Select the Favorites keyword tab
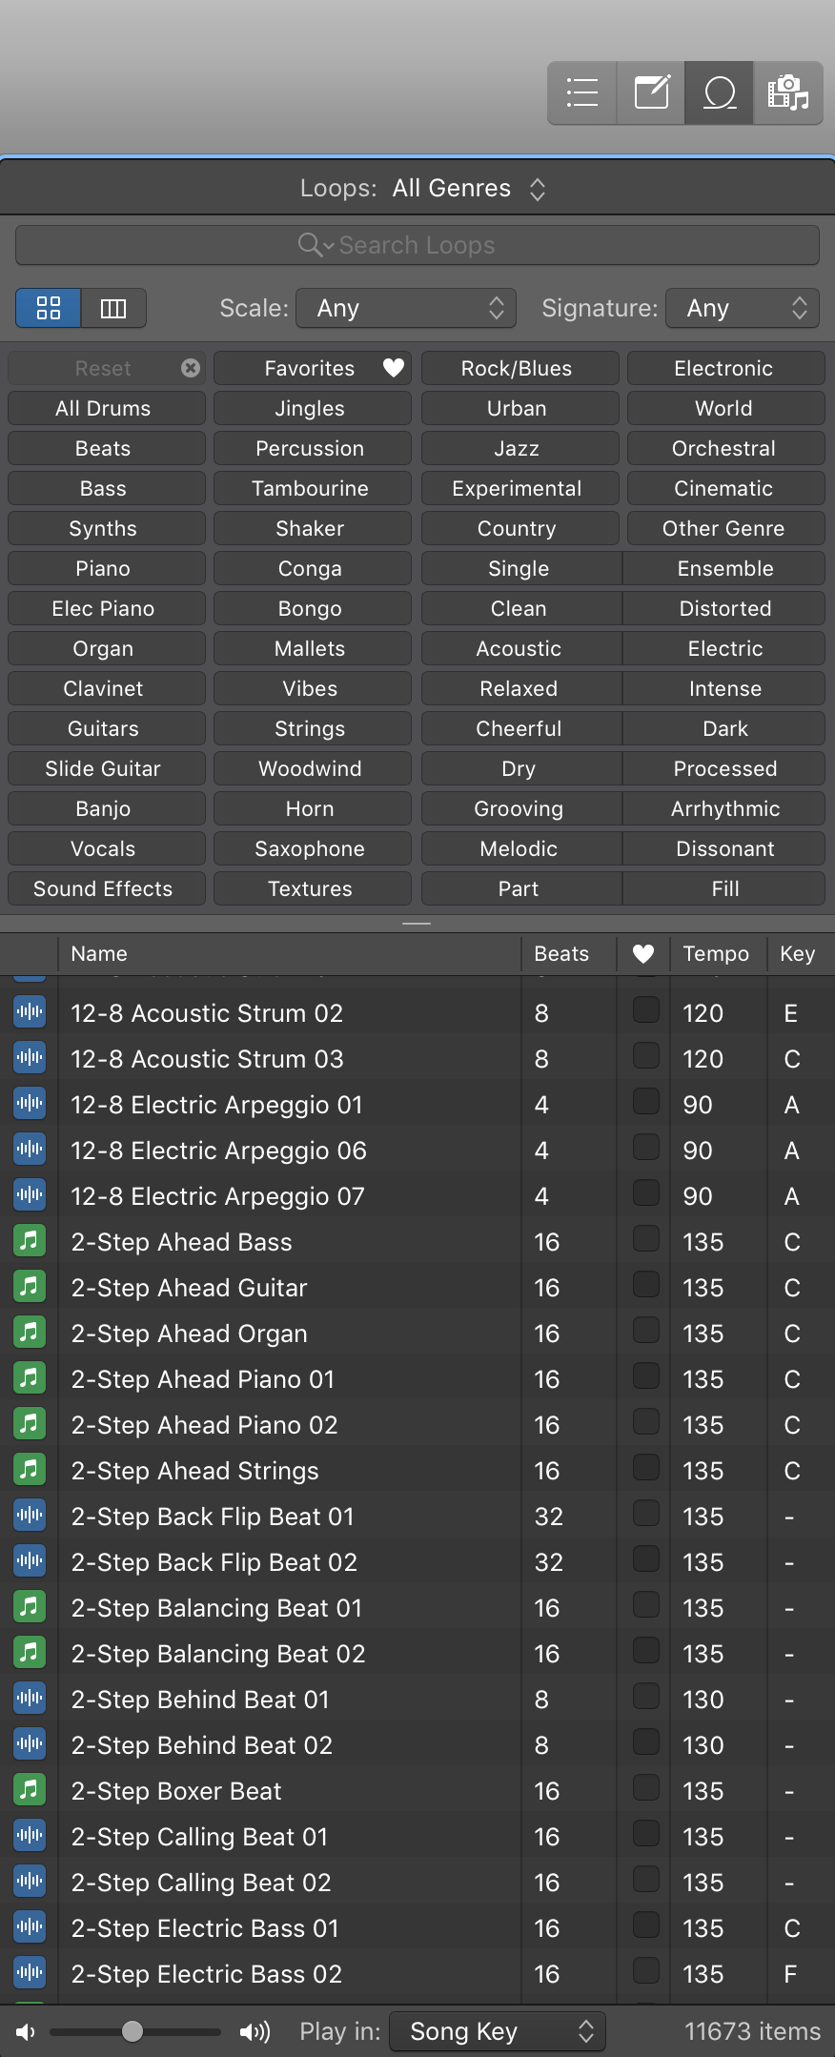This screenshot has height=2057, width=835. click(x=312, y=368)
